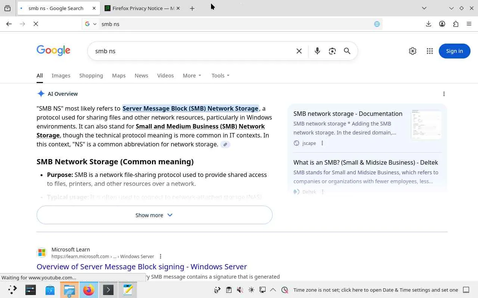This screenshot has width=478, height=298.
Task: Click the Microsoft Learn site name
Action: (x=71, y=250)
